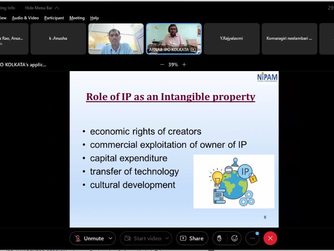
Task: Click Hide Menu Bar
Action: click(38, 8)
